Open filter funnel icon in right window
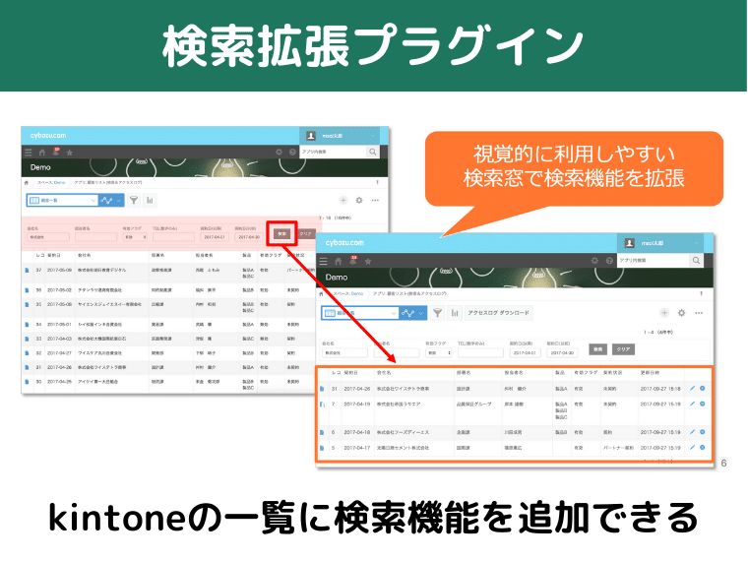Viewport: 748px width, 561px height. [437, 313]
